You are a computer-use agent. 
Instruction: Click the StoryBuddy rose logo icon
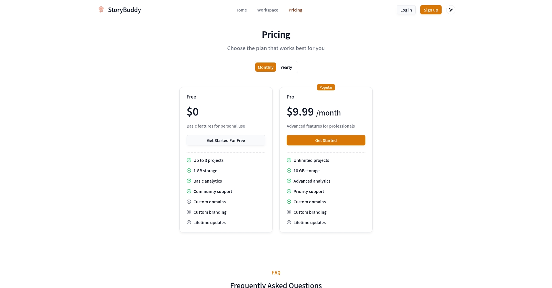101,10
